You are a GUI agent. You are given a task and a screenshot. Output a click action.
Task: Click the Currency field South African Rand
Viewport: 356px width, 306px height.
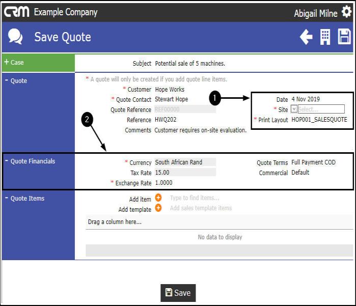pos(185,162)
